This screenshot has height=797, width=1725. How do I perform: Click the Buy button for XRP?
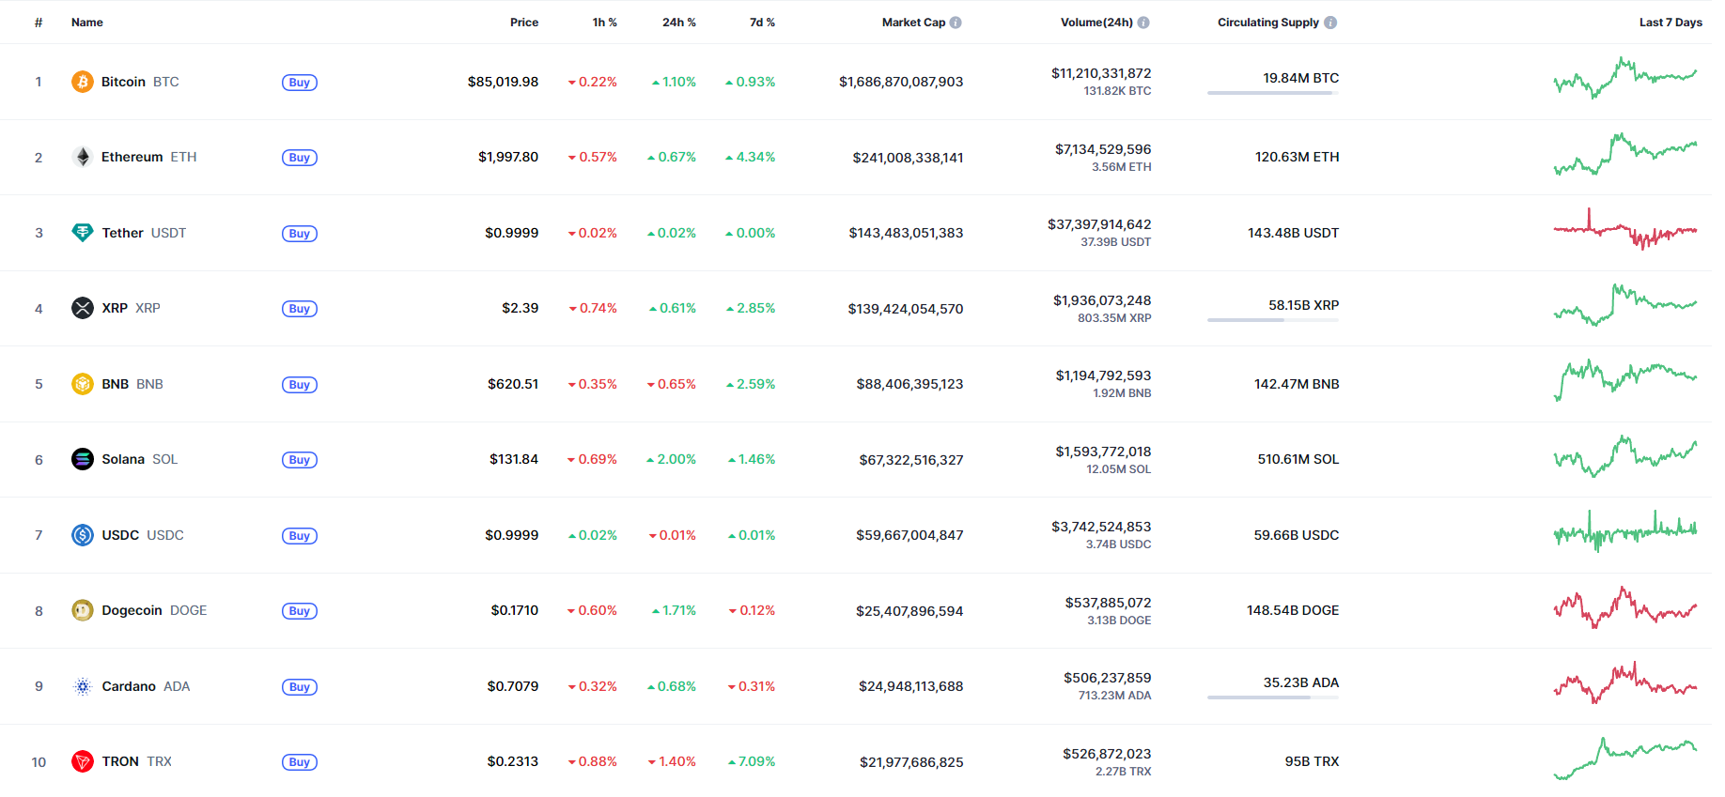(300, 309)
